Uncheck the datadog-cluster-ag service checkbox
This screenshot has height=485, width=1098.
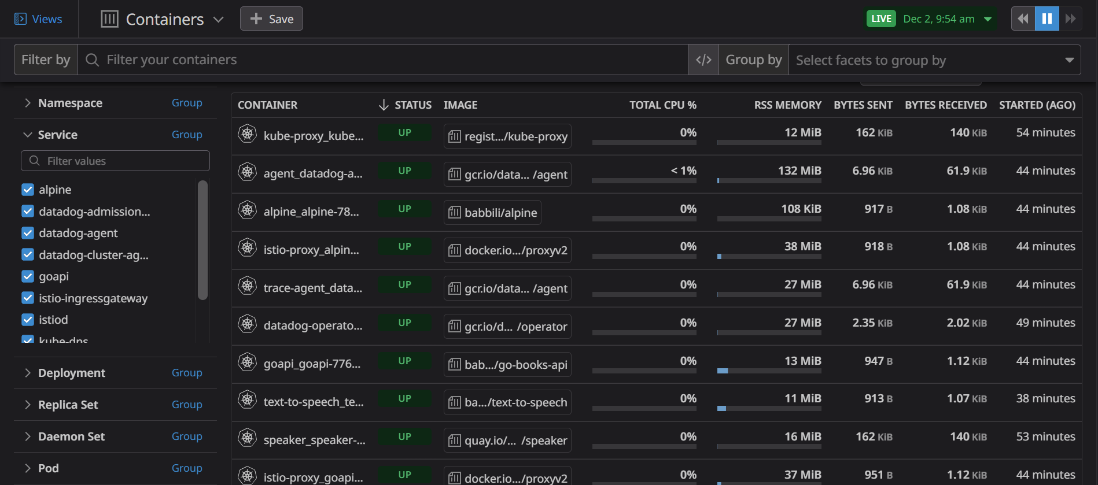coord(28,255)
